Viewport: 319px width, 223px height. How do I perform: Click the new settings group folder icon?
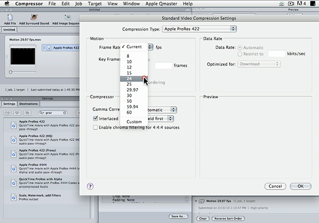click(x=7, y=113)
